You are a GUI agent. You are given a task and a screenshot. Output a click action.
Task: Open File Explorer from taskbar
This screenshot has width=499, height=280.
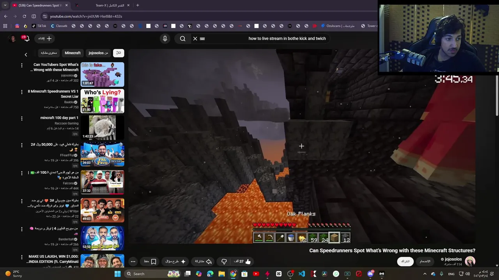click(x=221, y=274)
